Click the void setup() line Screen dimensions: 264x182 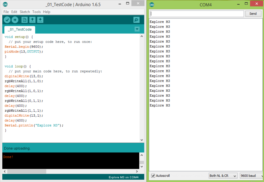click(x=19, y=37)
